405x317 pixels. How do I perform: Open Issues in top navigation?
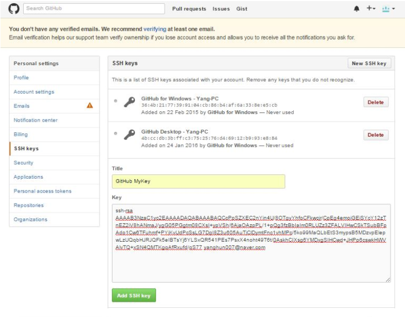221,9
